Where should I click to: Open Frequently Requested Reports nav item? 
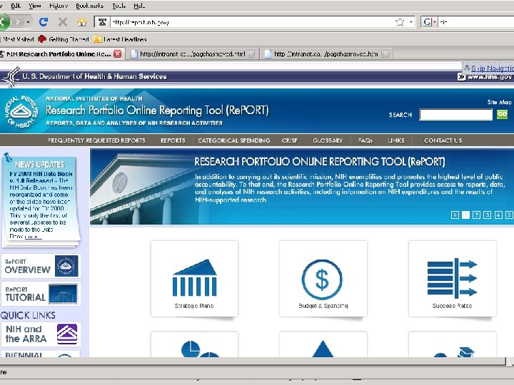pyautogui.click(x=96, y=140)
